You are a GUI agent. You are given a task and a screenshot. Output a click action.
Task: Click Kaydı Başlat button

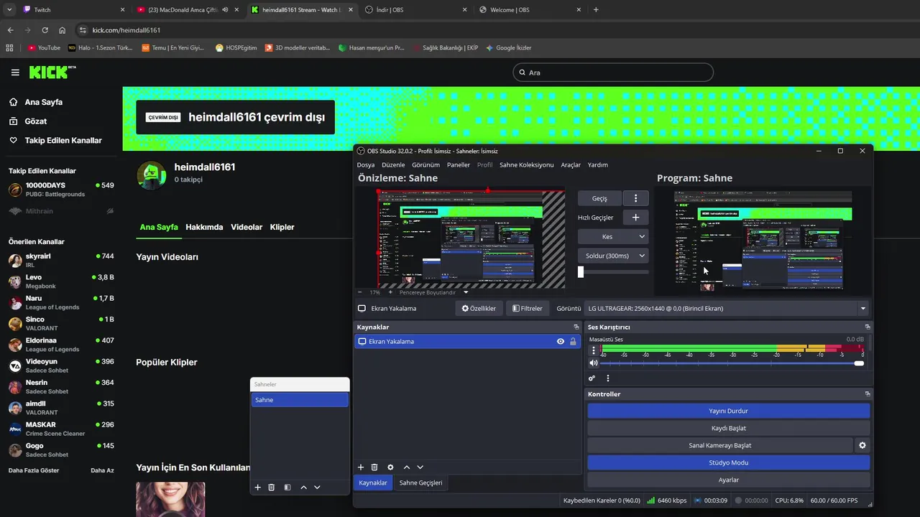click(729, 428)
